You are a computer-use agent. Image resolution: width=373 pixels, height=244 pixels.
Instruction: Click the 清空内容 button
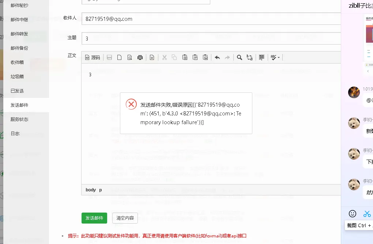pyautogui.click(x=125, y=218)
